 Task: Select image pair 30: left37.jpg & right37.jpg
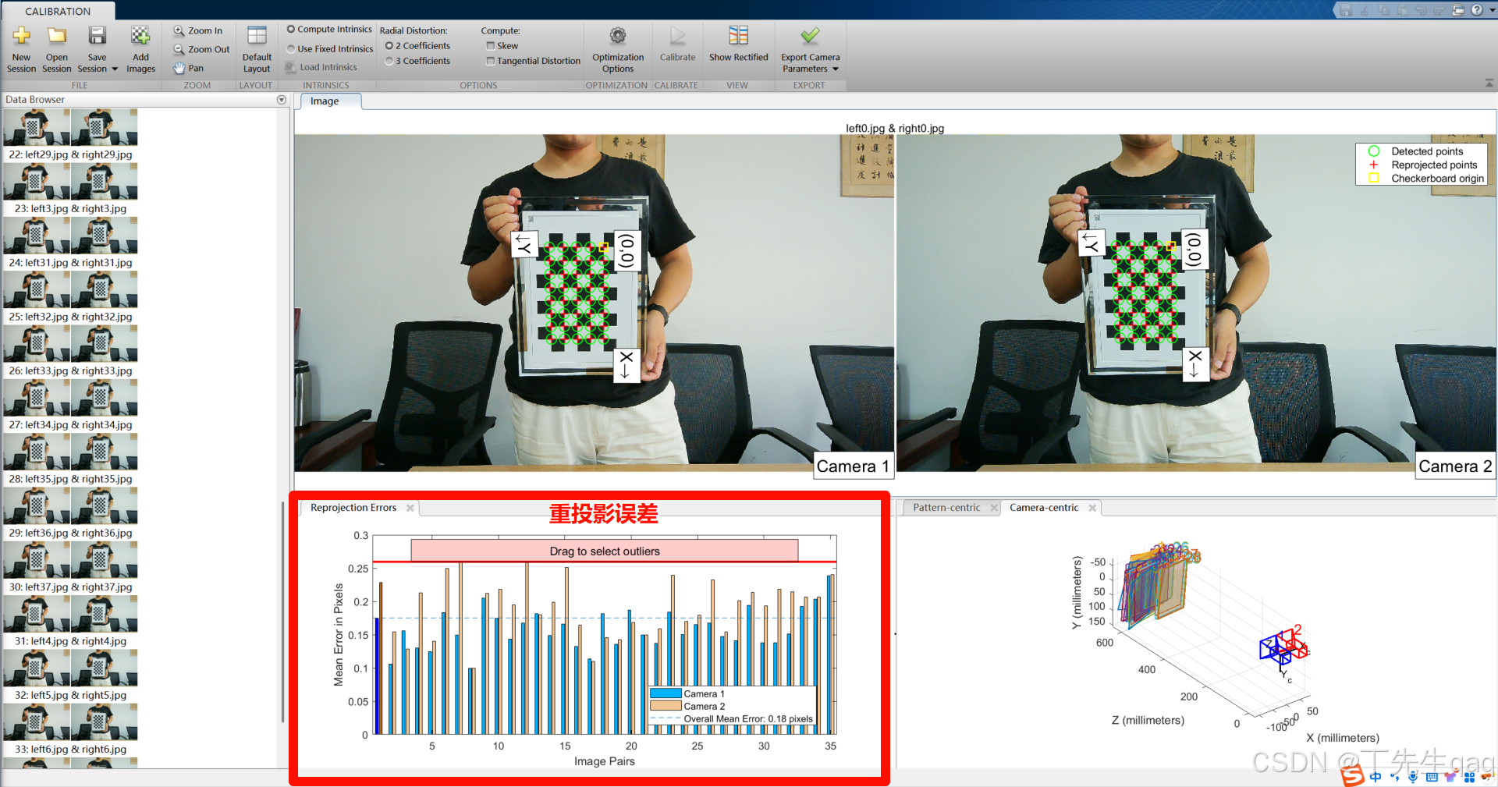click(70, 567)
